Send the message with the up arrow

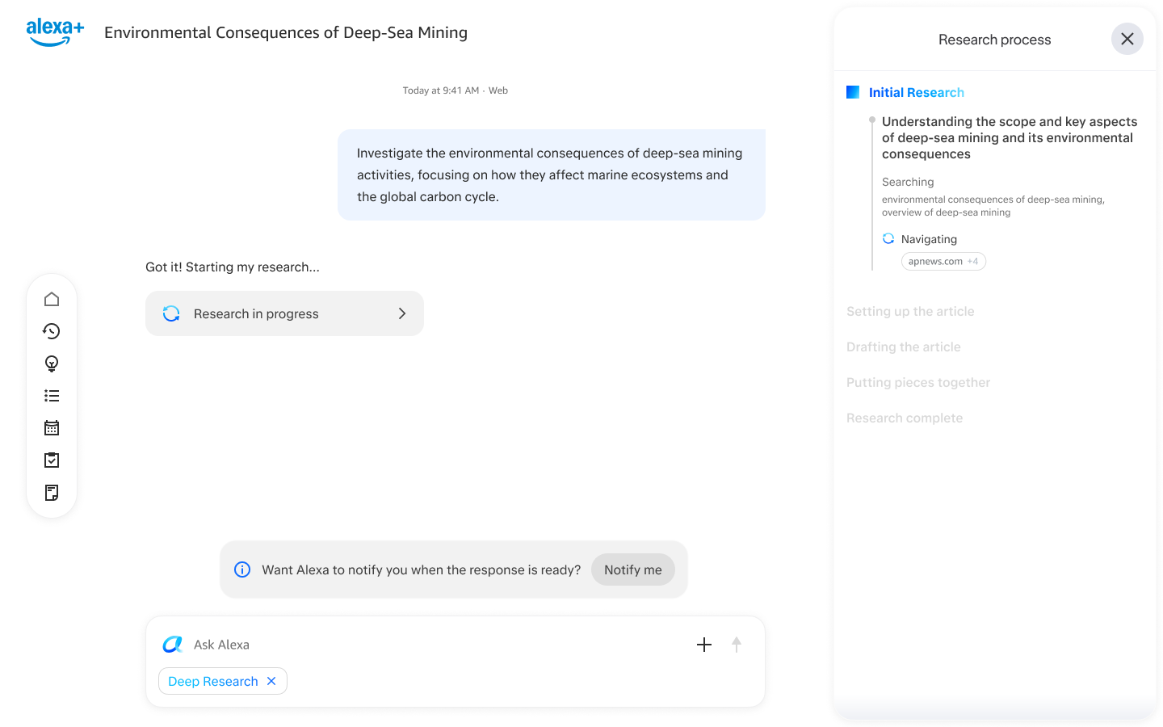point(737,645)
